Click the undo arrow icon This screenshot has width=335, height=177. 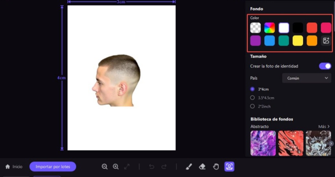tap(151, 167)
